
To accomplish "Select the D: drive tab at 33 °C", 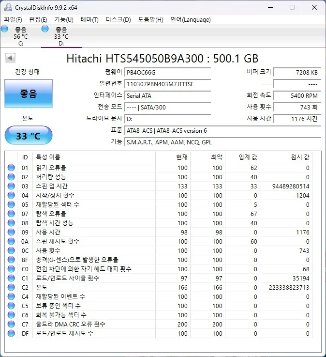I will coord(61,36).
